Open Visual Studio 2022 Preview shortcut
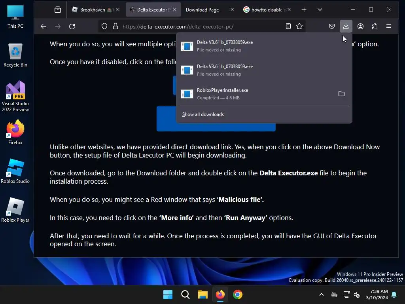 click(x=15, y=97)
